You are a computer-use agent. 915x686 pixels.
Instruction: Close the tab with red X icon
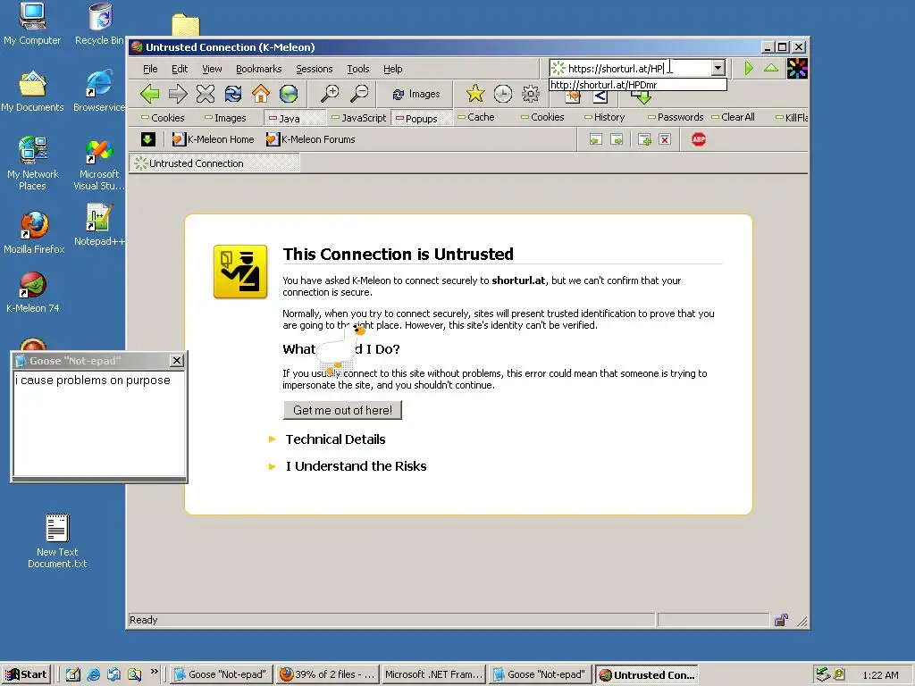(665, 139)
